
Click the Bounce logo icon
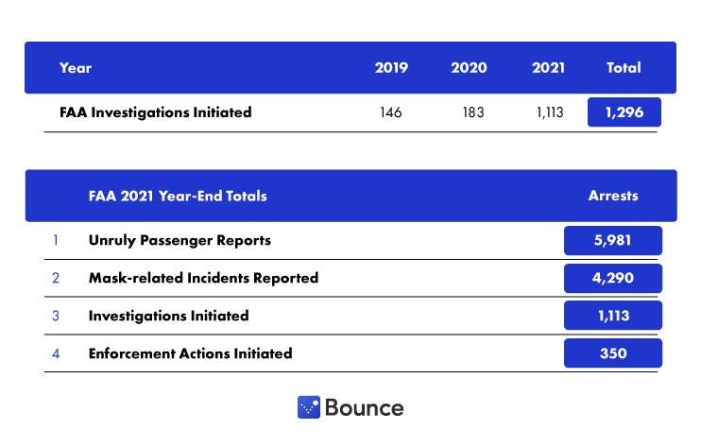click(309, 407)
